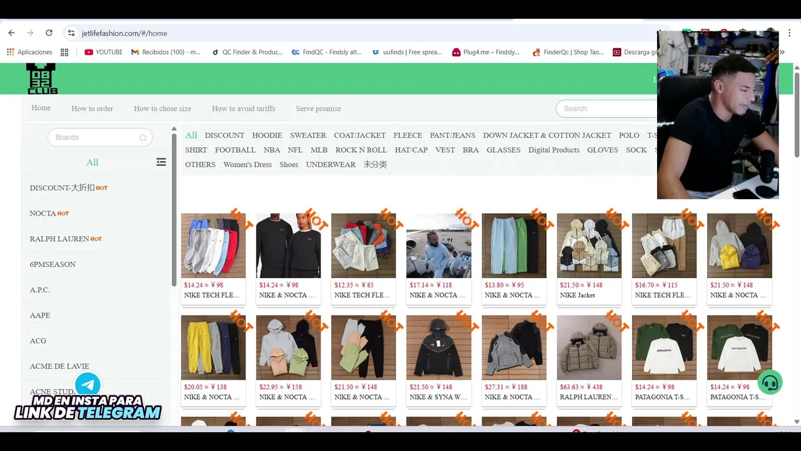Screen dimensions: 801x451
Task: Select RALPH LAUREN brand in sidebar
Action: 66,239
